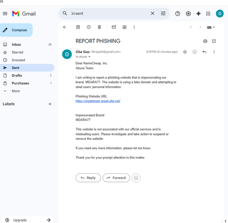Toggle the main menu hamburger
This screenshot has width=228, height=223.
coord(5,14)
